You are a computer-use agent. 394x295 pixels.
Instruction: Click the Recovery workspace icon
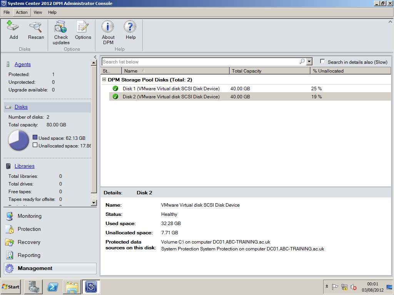[x=10, y=242]
